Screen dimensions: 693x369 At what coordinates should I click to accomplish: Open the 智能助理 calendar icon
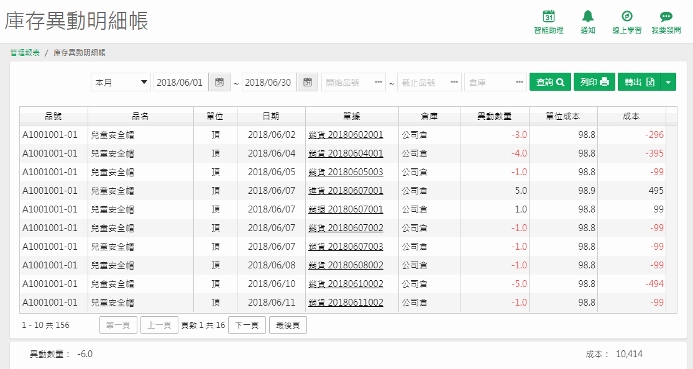click(x=548, y=17)
